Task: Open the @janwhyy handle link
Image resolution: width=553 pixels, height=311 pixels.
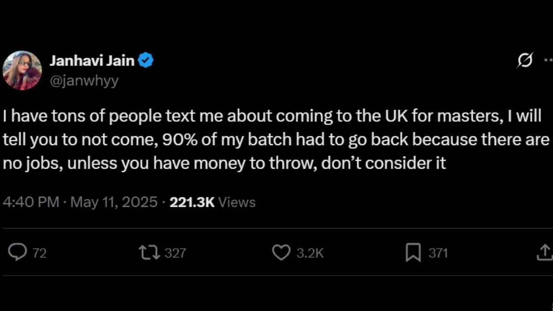Action: pos(83,81)
